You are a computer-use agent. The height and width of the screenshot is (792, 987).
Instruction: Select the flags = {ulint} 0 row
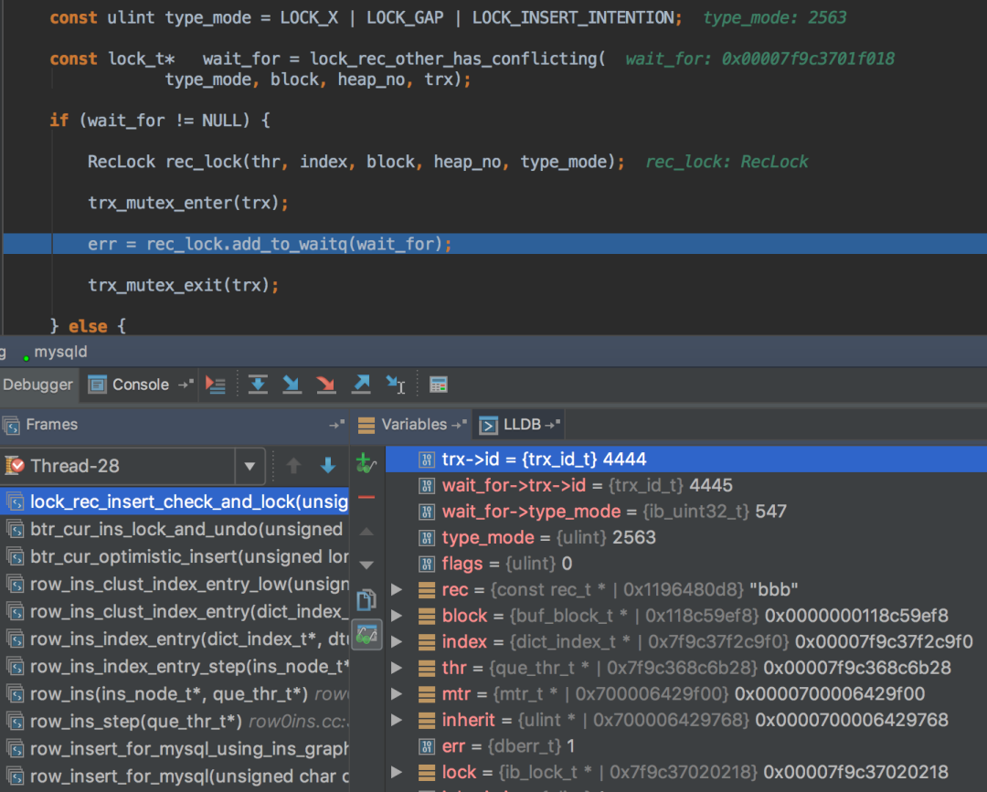pyautogui.click(x=686, y=564)
